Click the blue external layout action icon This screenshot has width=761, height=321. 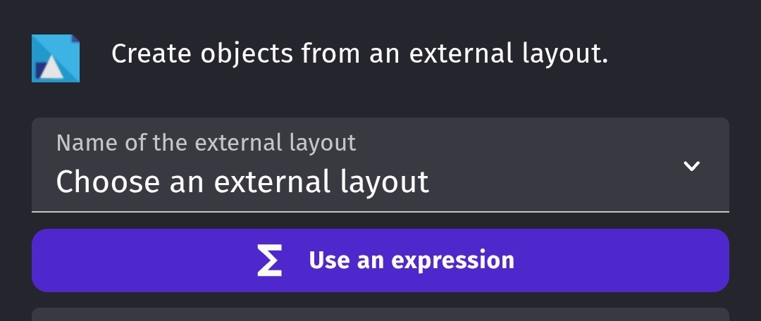point(56,58)
